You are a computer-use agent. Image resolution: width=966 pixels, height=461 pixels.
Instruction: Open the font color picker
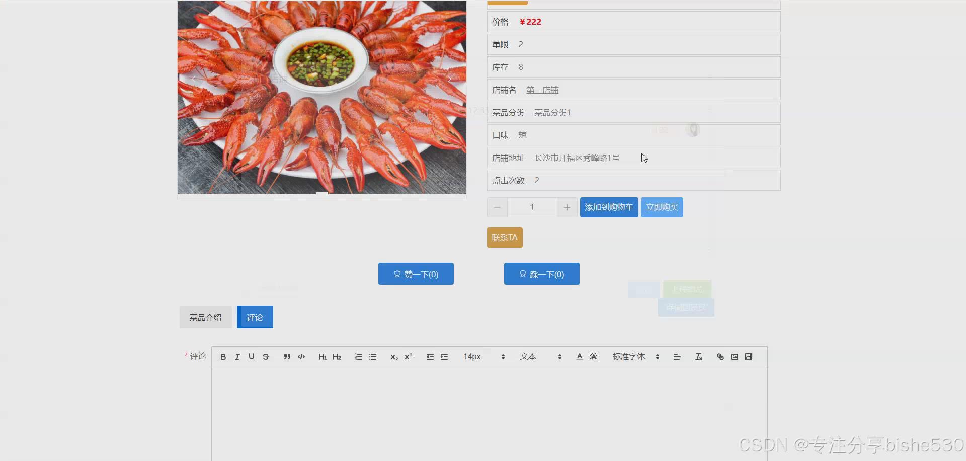(579, 356)
